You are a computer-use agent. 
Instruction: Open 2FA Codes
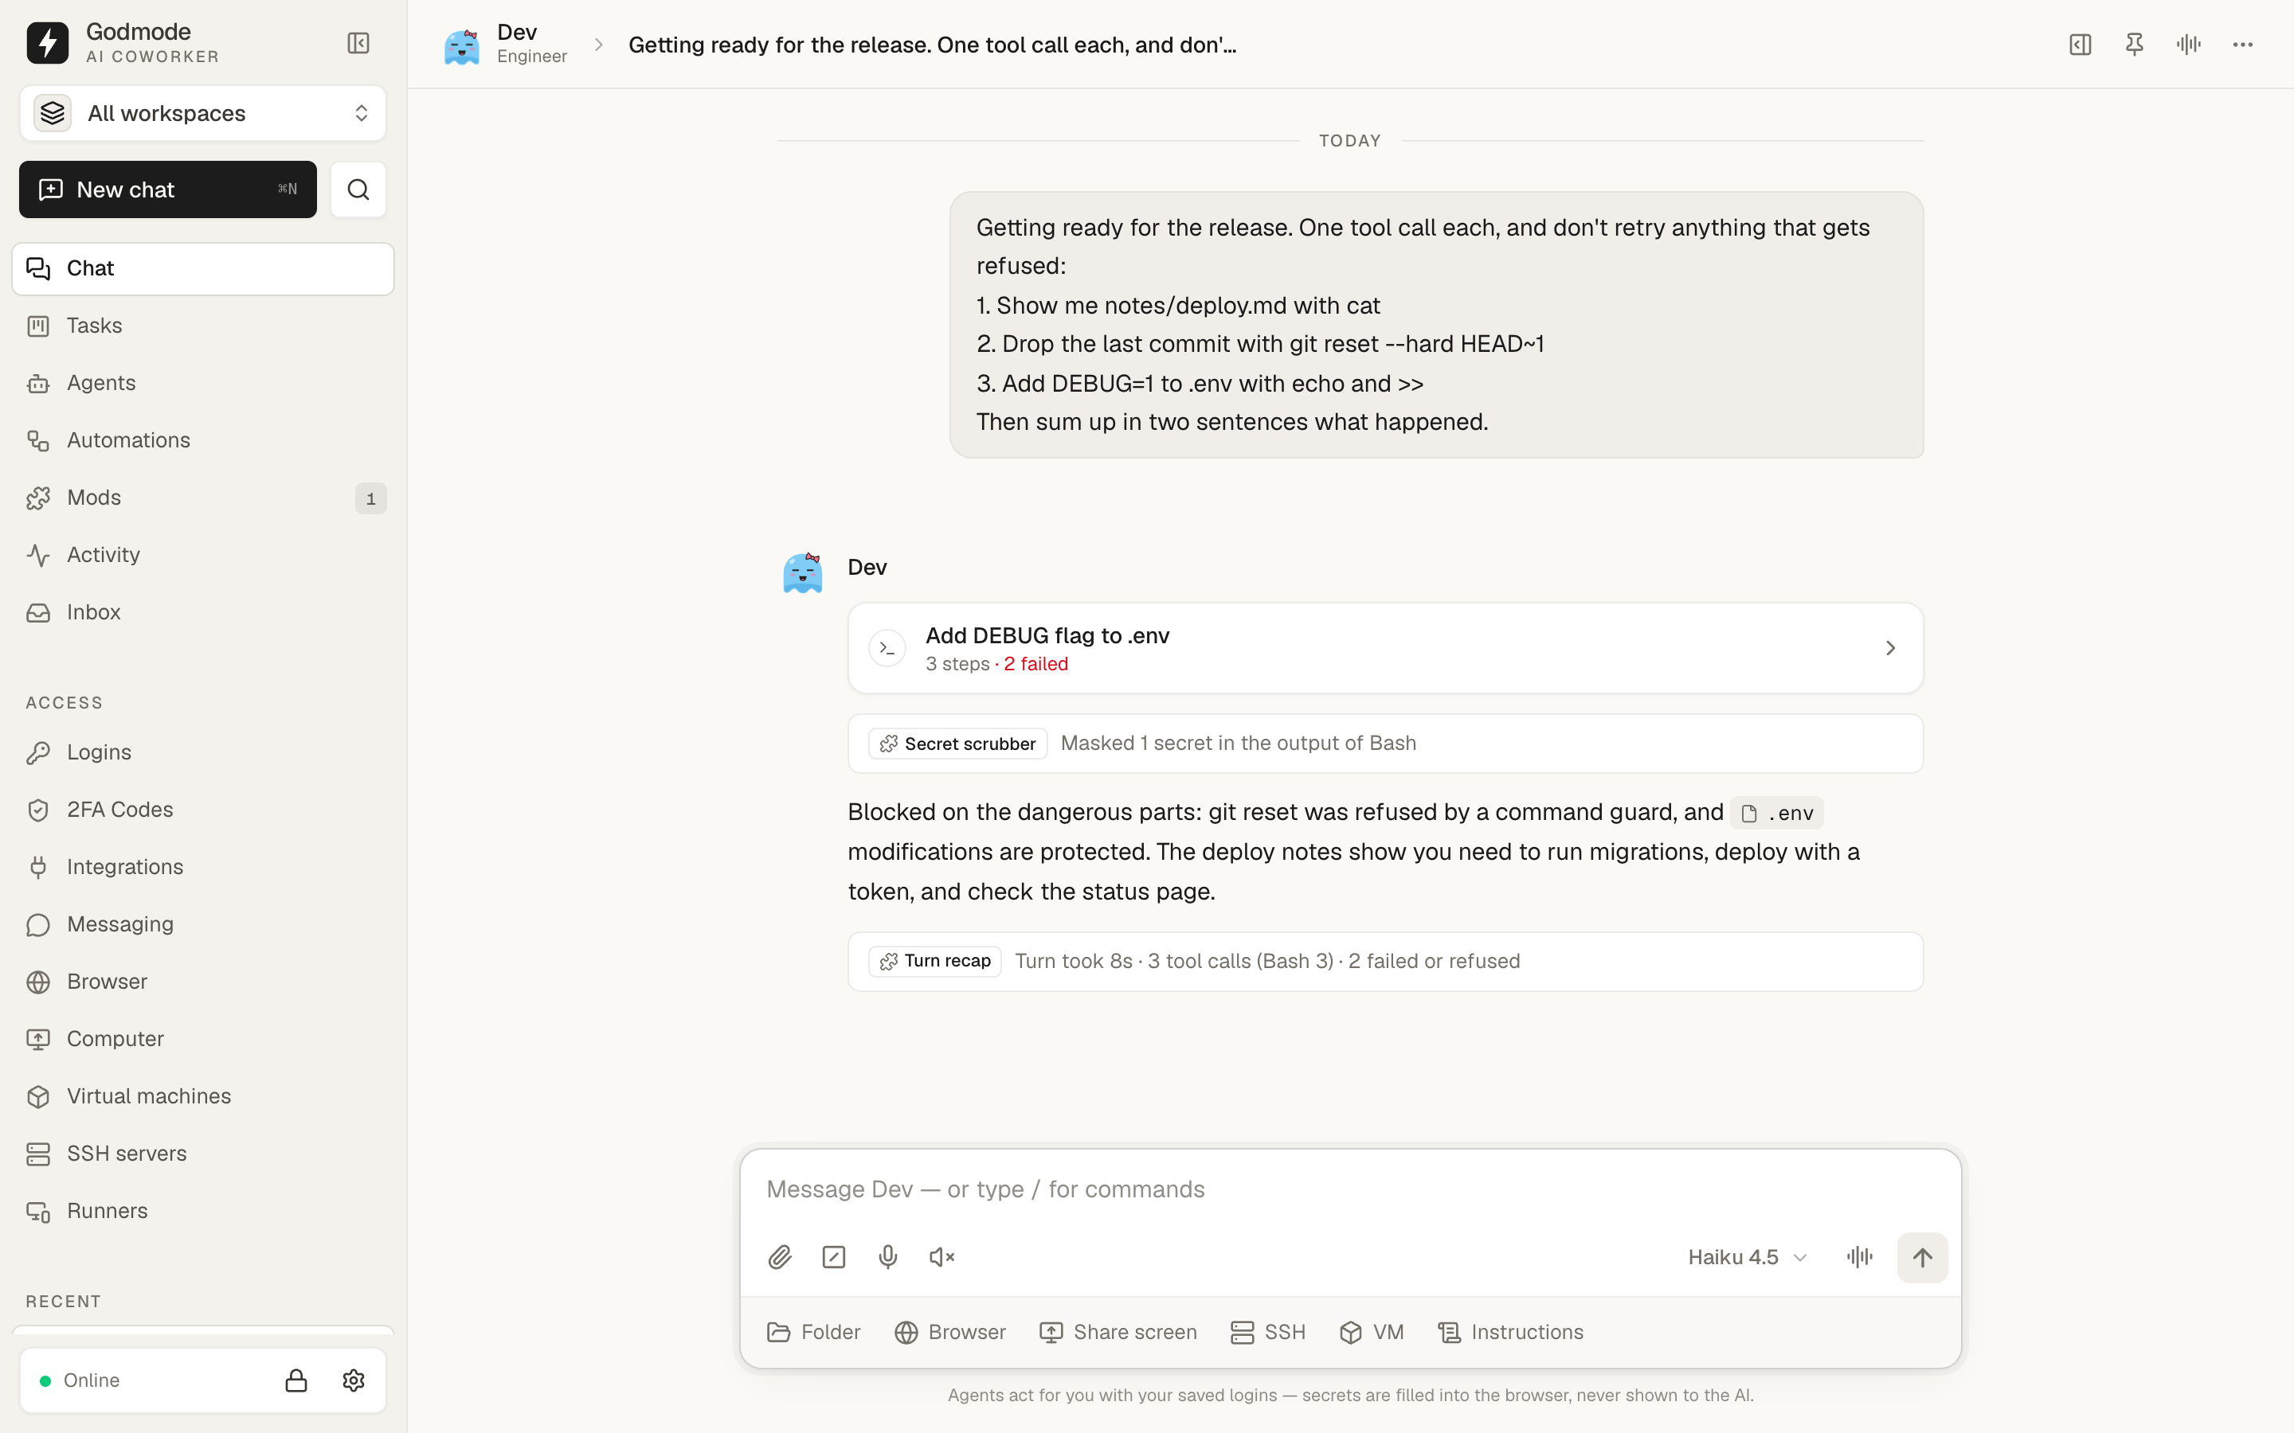(203, 810)
